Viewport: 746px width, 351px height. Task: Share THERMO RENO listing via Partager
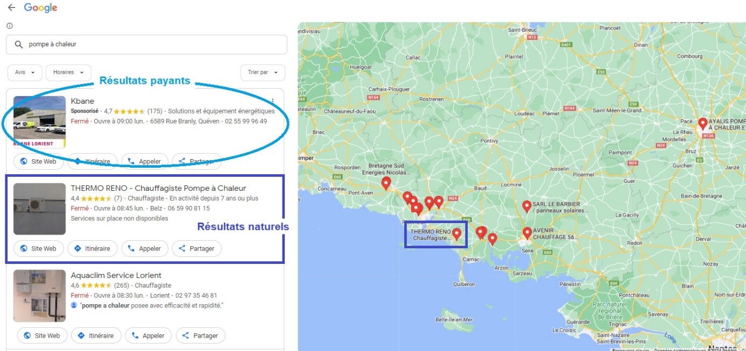coord(196,249)
